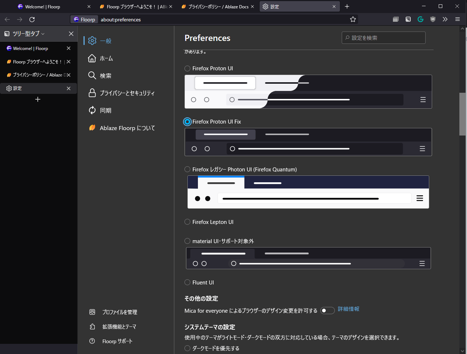Switch to Floorp ブラウザーへようこそ tab
Screen dimensions: 467x354
click(136, 7)
